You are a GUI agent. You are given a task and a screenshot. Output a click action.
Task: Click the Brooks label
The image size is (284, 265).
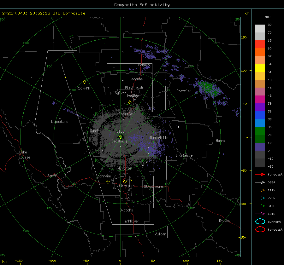pyautogui.click(x=224, y=221)
